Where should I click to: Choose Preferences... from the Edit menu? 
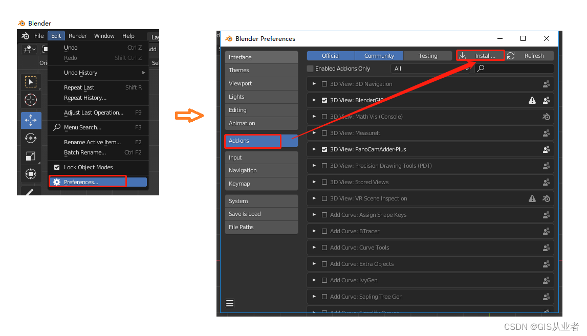[98, 182]
